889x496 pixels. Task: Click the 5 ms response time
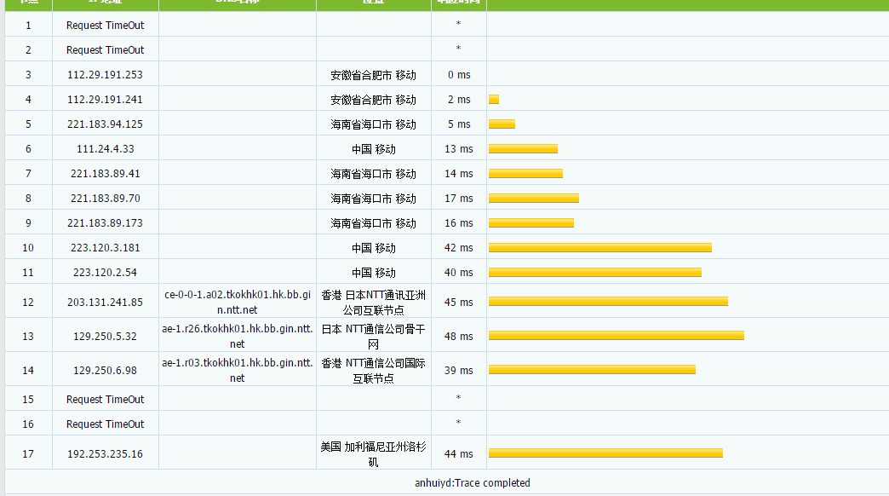[459, 124]
